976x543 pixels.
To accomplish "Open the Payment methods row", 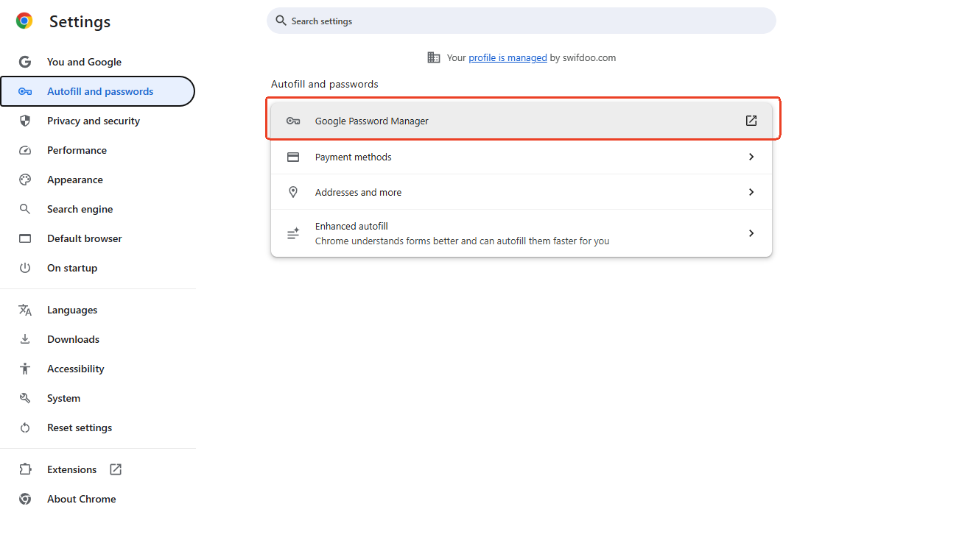I will click(522, 157).
